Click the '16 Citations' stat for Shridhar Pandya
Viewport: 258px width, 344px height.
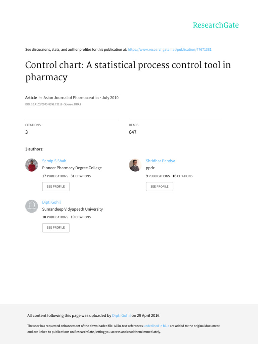tap(182, 176)
